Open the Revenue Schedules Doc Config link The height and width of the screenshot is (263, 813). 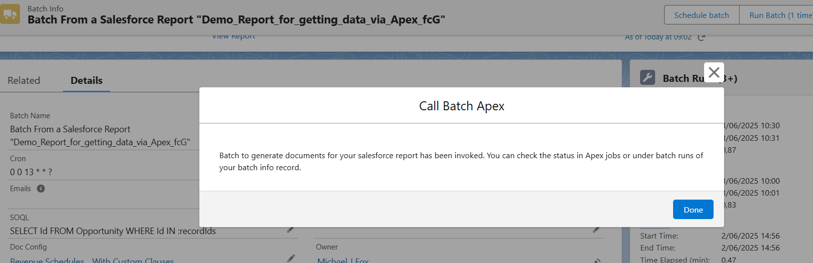92,261
